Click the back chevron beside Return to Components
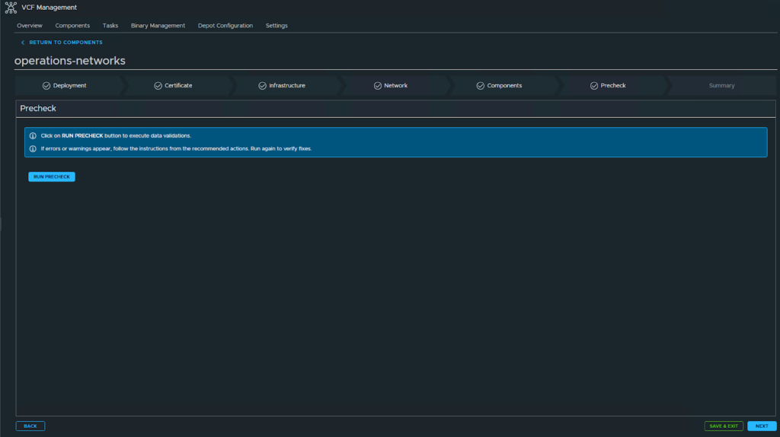Image resolution: width=780 pixels, height=437 pixels. coord(22,43)
